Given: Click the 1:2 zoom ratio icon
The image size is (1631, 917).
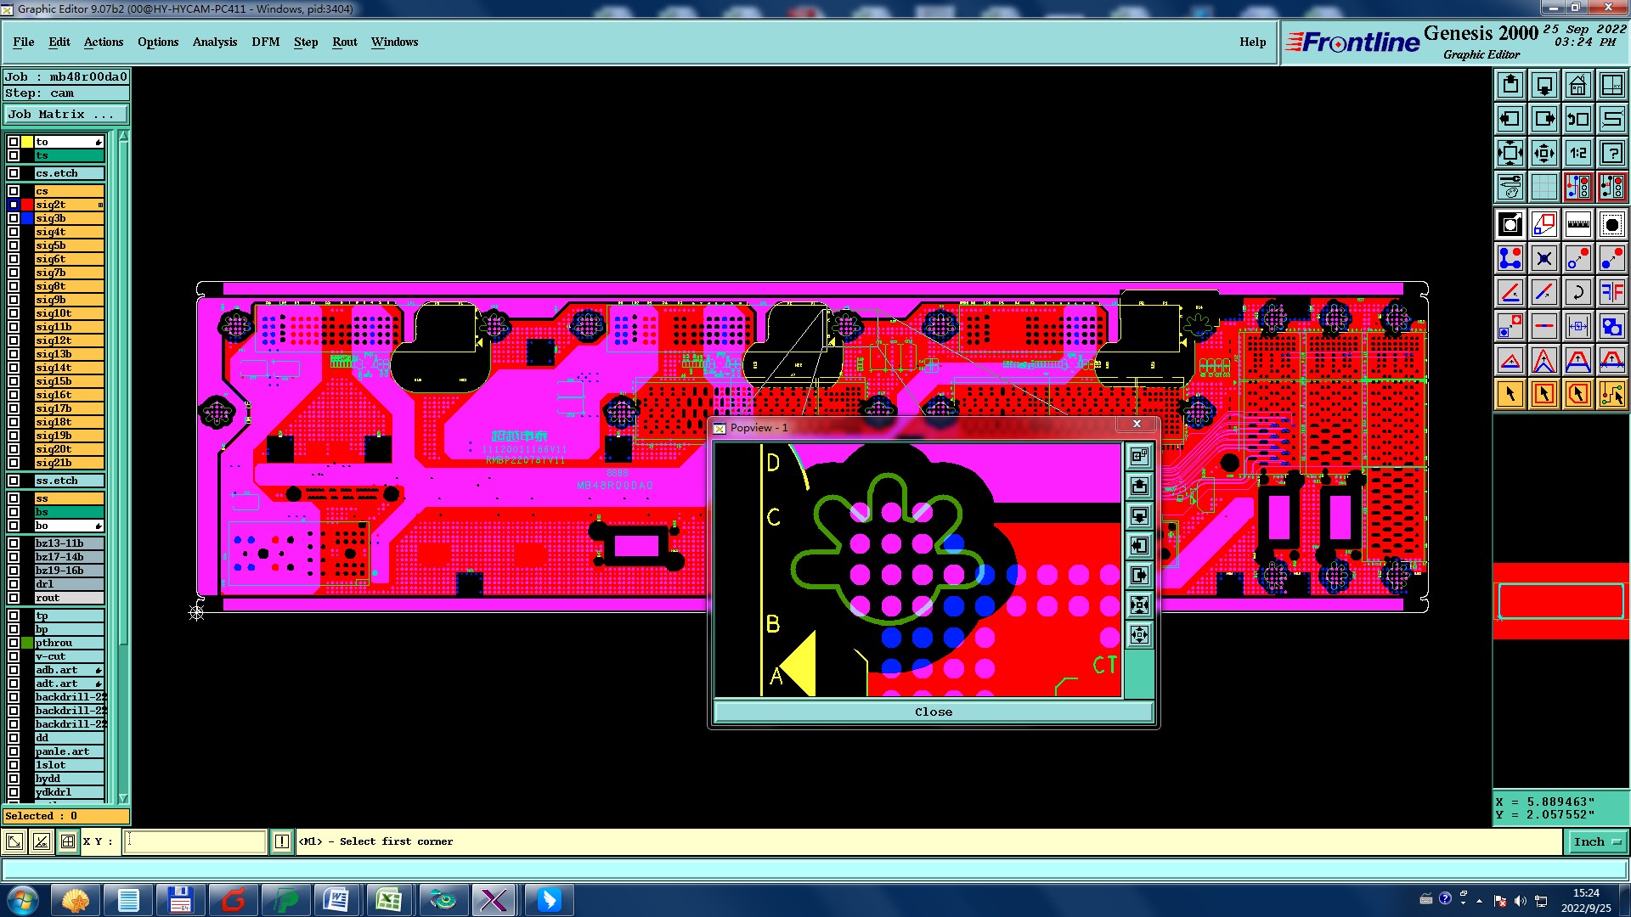Looking at the screenshot, I should (x=1577, y=153).
